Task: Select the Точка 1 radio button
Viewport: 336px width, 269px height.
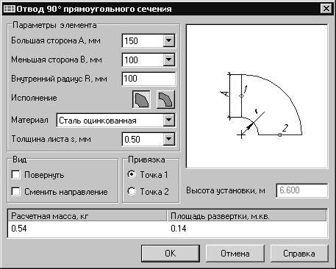Action: tap(132, 174)
